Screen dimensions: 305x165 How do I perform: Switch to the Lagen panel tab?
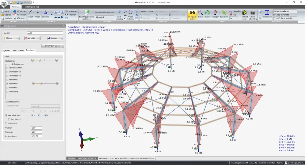[14, 50]
